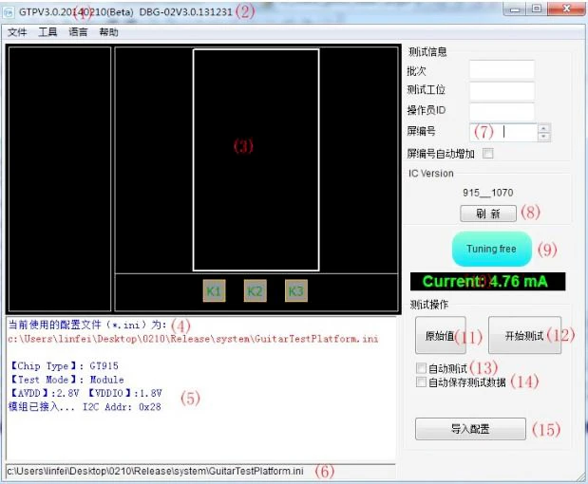588x484 pixels.
Task: Click the 915__1070 IC version text
Action: coord(487,193)
